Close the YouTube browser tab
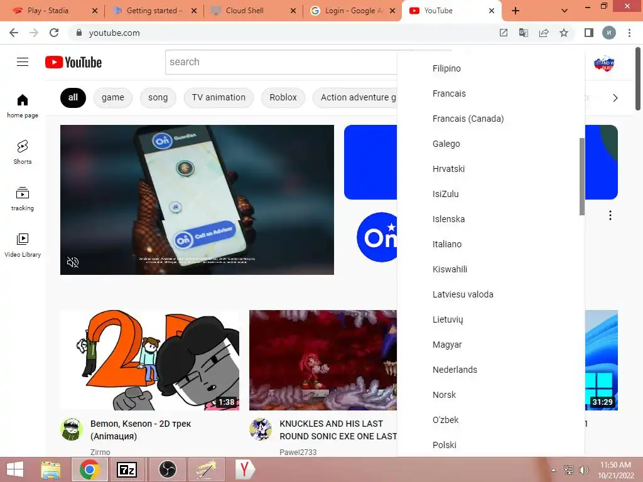Screen dimensions: 643x482 pos(492,11)
